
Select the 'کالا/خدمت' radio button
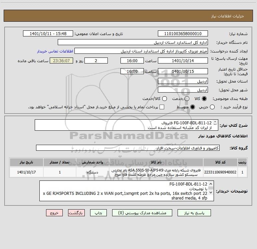pyautogui.click(x=165, y=99)
